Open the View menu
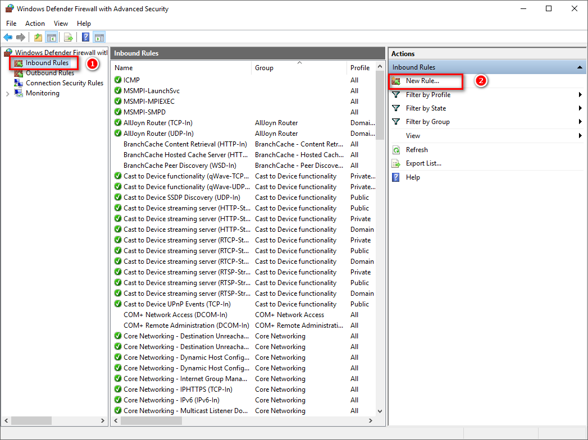The width and height of the screenshot is (588, 440). click(x=61, y=23)
